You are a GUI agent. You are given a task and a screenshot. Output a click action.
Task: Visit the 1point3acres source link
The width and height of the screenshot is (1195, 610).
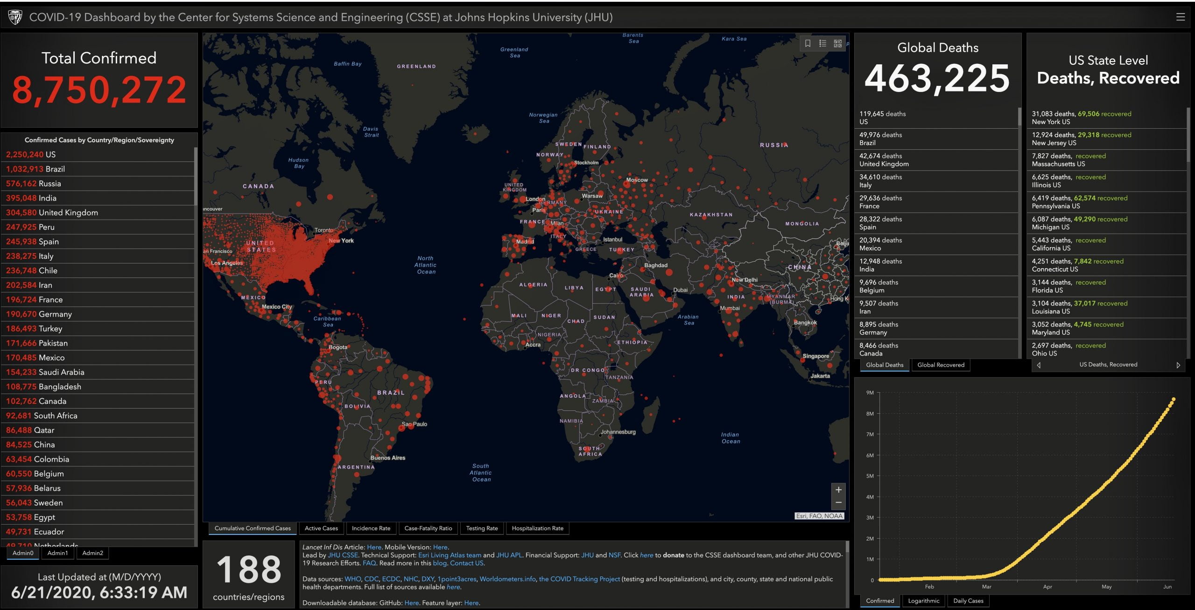(457, 579)
